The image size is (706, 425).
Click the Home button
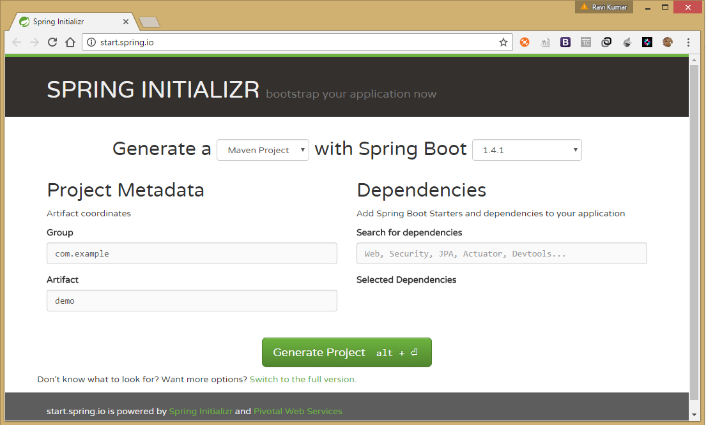click(70, 42)
